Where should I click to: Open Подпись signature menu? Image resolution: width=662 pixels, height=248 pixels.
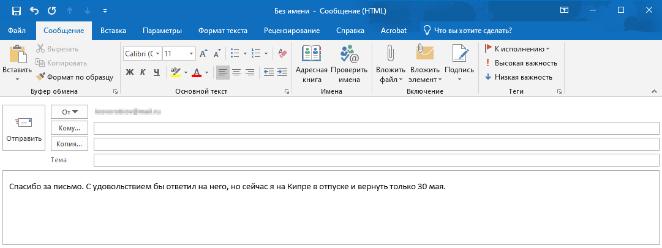click(x=459, y=64)
